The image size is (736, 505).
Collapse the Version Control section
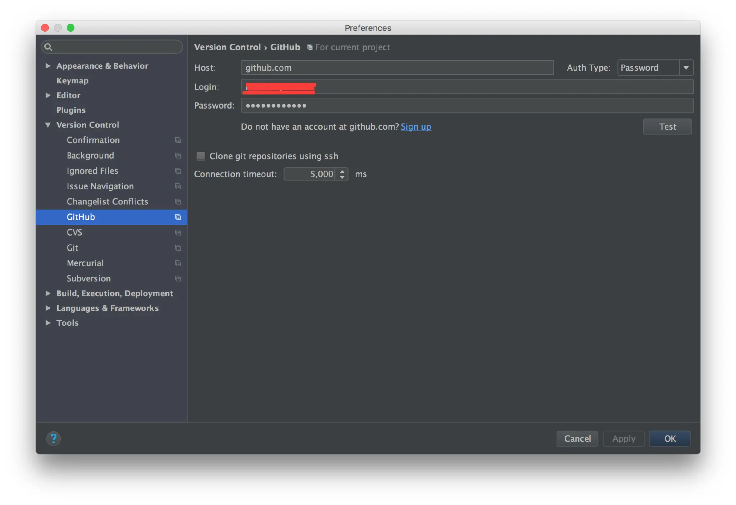[x=48, y=125]
